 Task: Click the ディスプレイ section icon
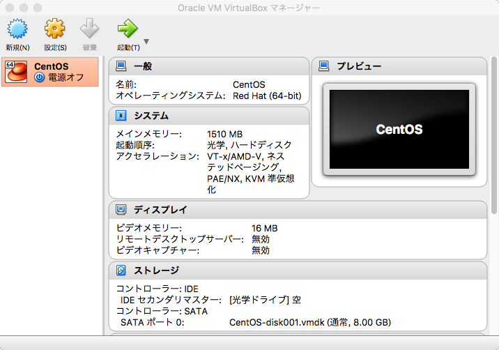click(121, 209)
